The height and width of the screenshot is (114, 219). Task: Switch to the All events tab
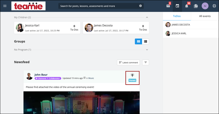point(205,16)
